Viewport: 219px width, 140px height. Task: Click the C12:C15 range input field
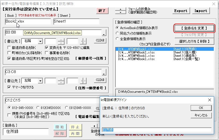[53, 100]
